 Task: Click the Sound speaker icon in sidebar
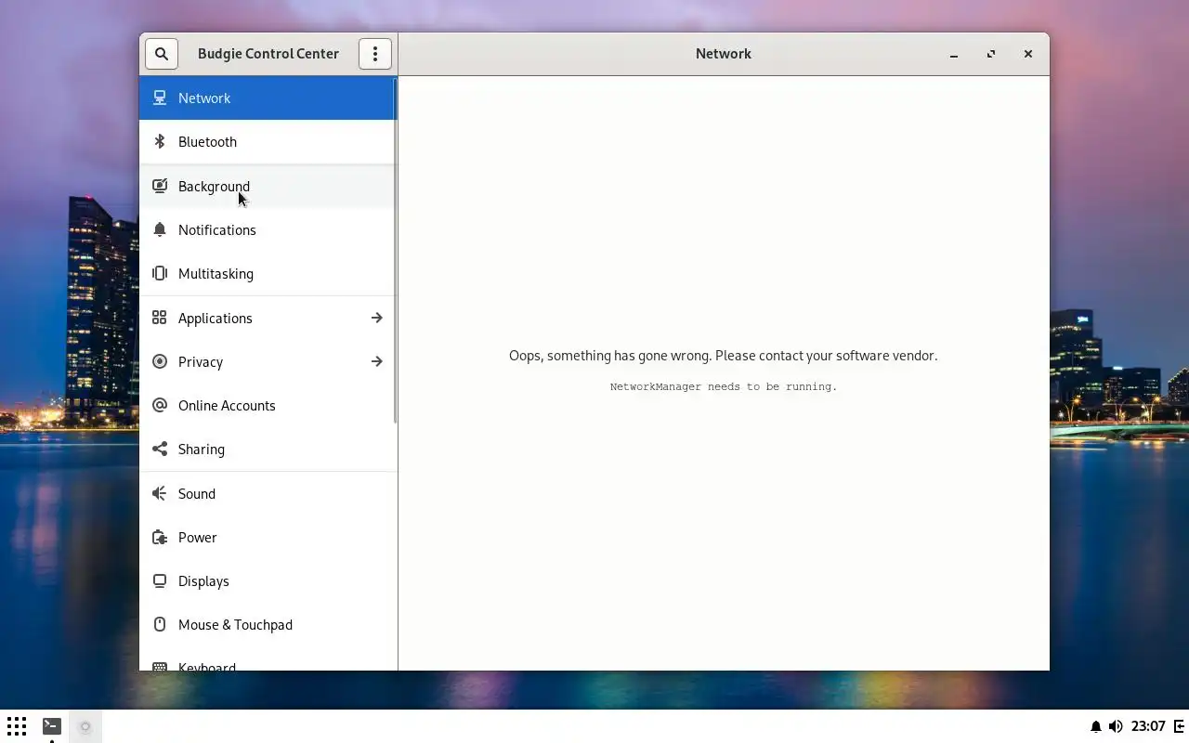(160, 493)
